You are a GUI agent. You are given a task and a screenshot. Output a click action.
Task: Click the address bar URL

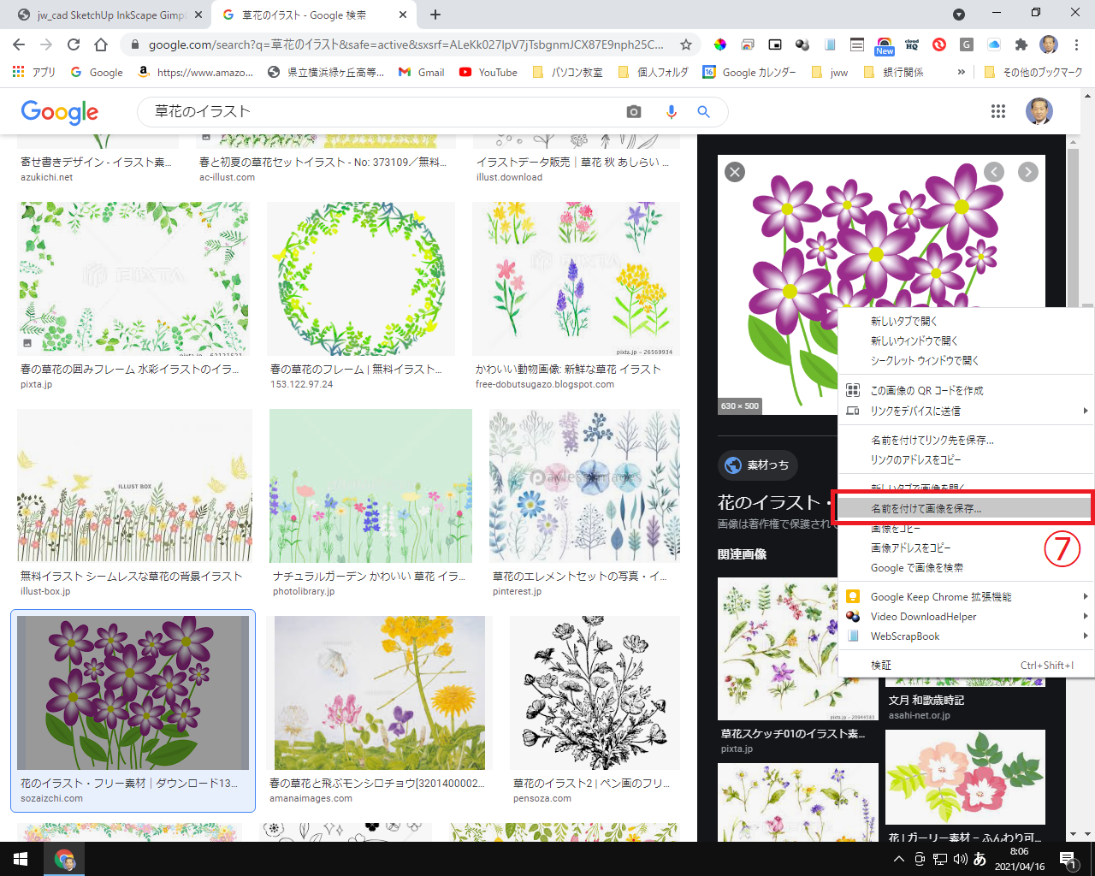405,44
